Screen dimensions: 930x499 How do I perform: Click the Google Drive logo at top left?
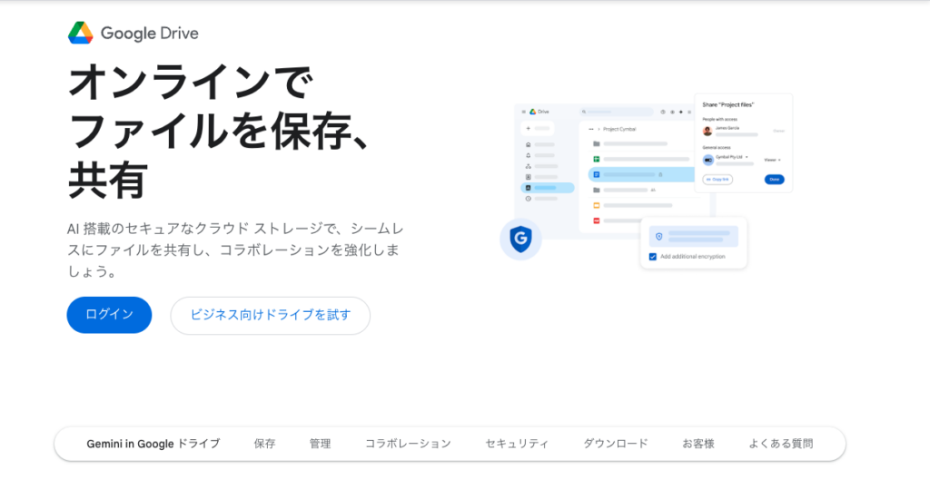tap(133, 34)
